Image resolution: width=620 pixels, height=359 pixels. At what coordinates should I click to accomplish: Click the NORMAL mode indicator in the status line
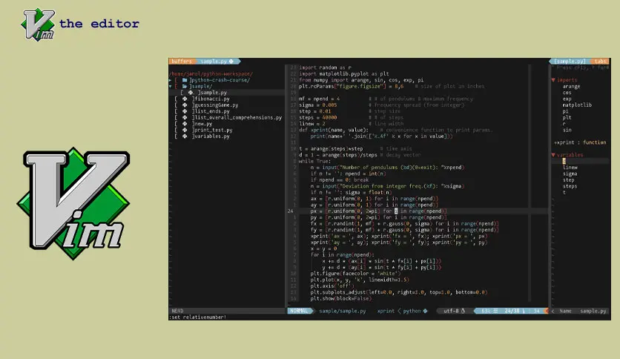point(299,312)
